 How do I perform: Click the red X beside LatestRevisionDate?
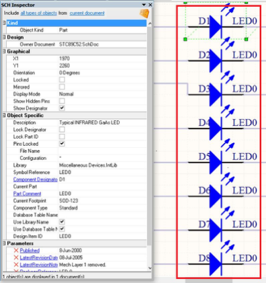coord(16,257)
